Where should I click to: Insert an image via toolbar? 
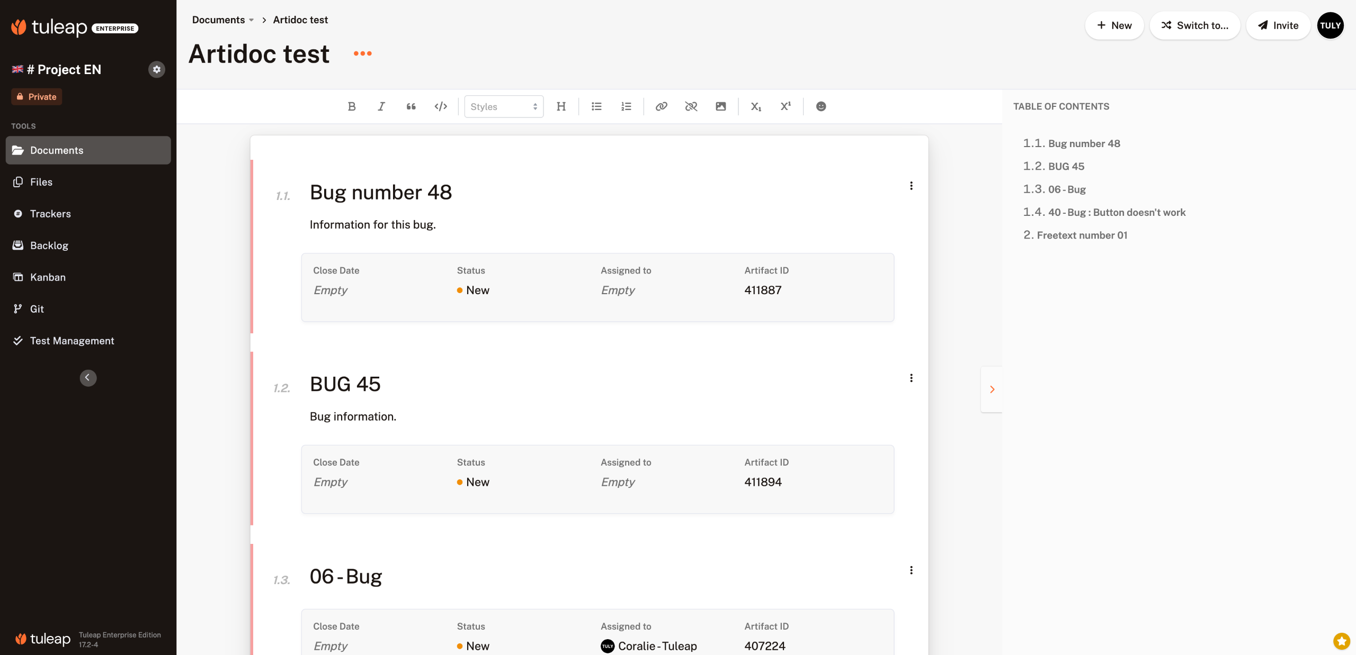[x=721, y=106]
